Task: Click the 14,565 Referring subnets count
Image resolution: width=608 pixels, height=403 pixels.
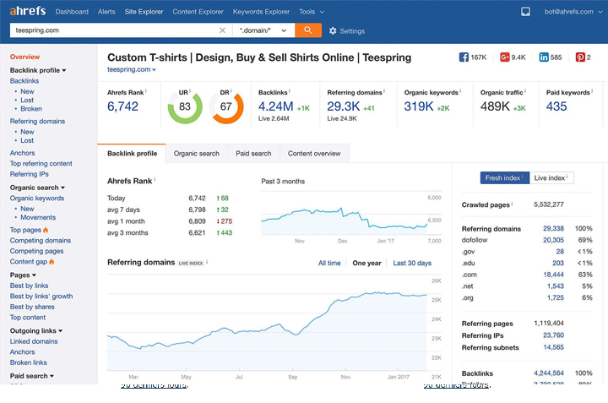Action: click(553, 347)
